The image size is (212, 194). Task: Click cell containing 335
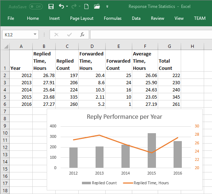(67, 97)
